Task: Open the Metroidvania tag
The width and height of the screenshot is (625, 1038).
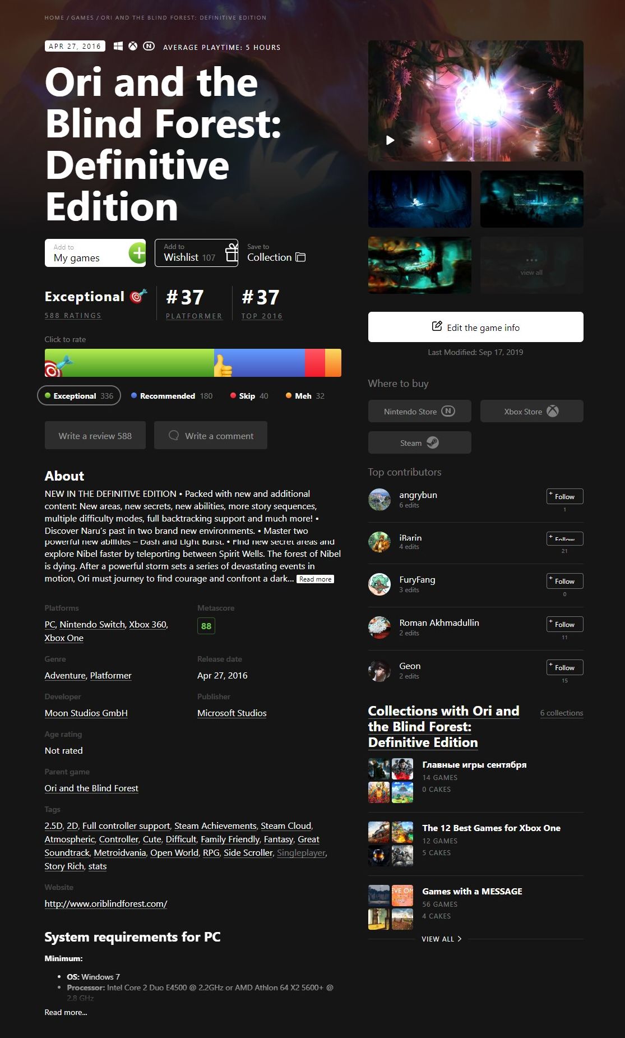Action: [x=119, y=852]
